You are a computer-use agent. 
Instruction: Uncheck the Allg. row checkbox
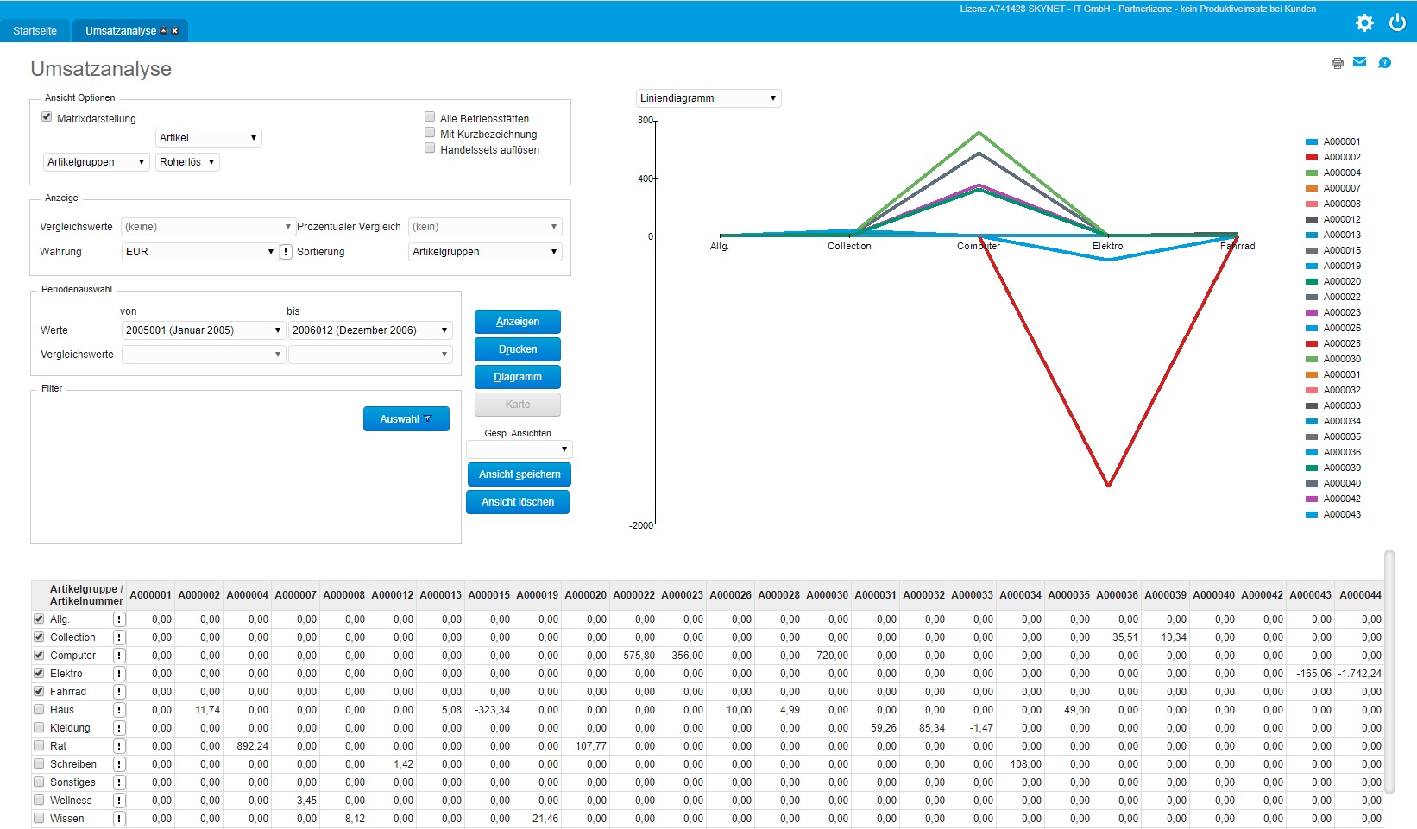click(x=39, y=619)
